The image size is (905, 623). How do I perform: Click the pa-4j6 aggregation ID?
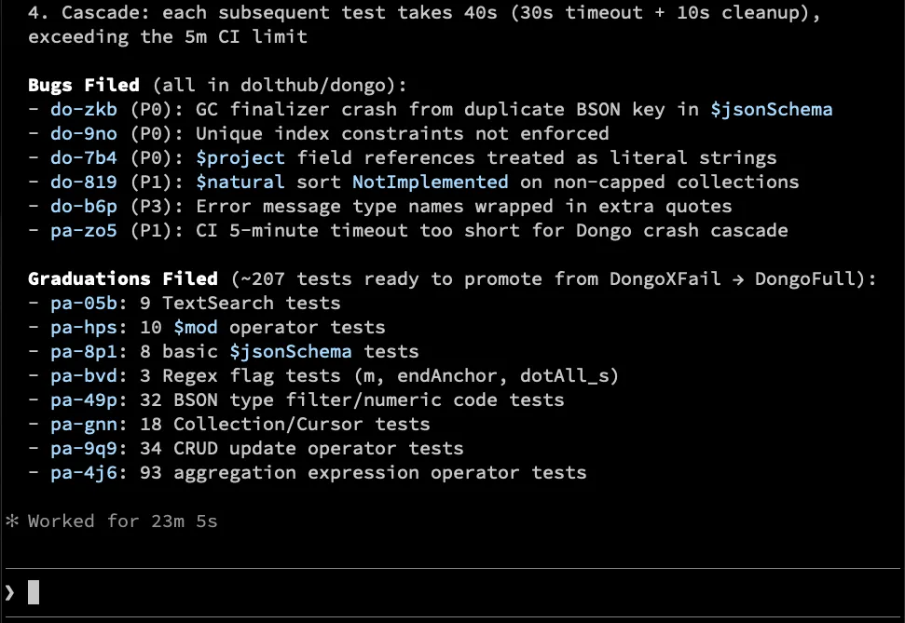(84, 473)
